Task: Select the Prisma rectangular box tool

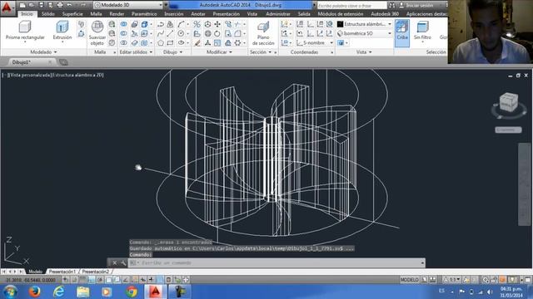Action: click(25, 31)
